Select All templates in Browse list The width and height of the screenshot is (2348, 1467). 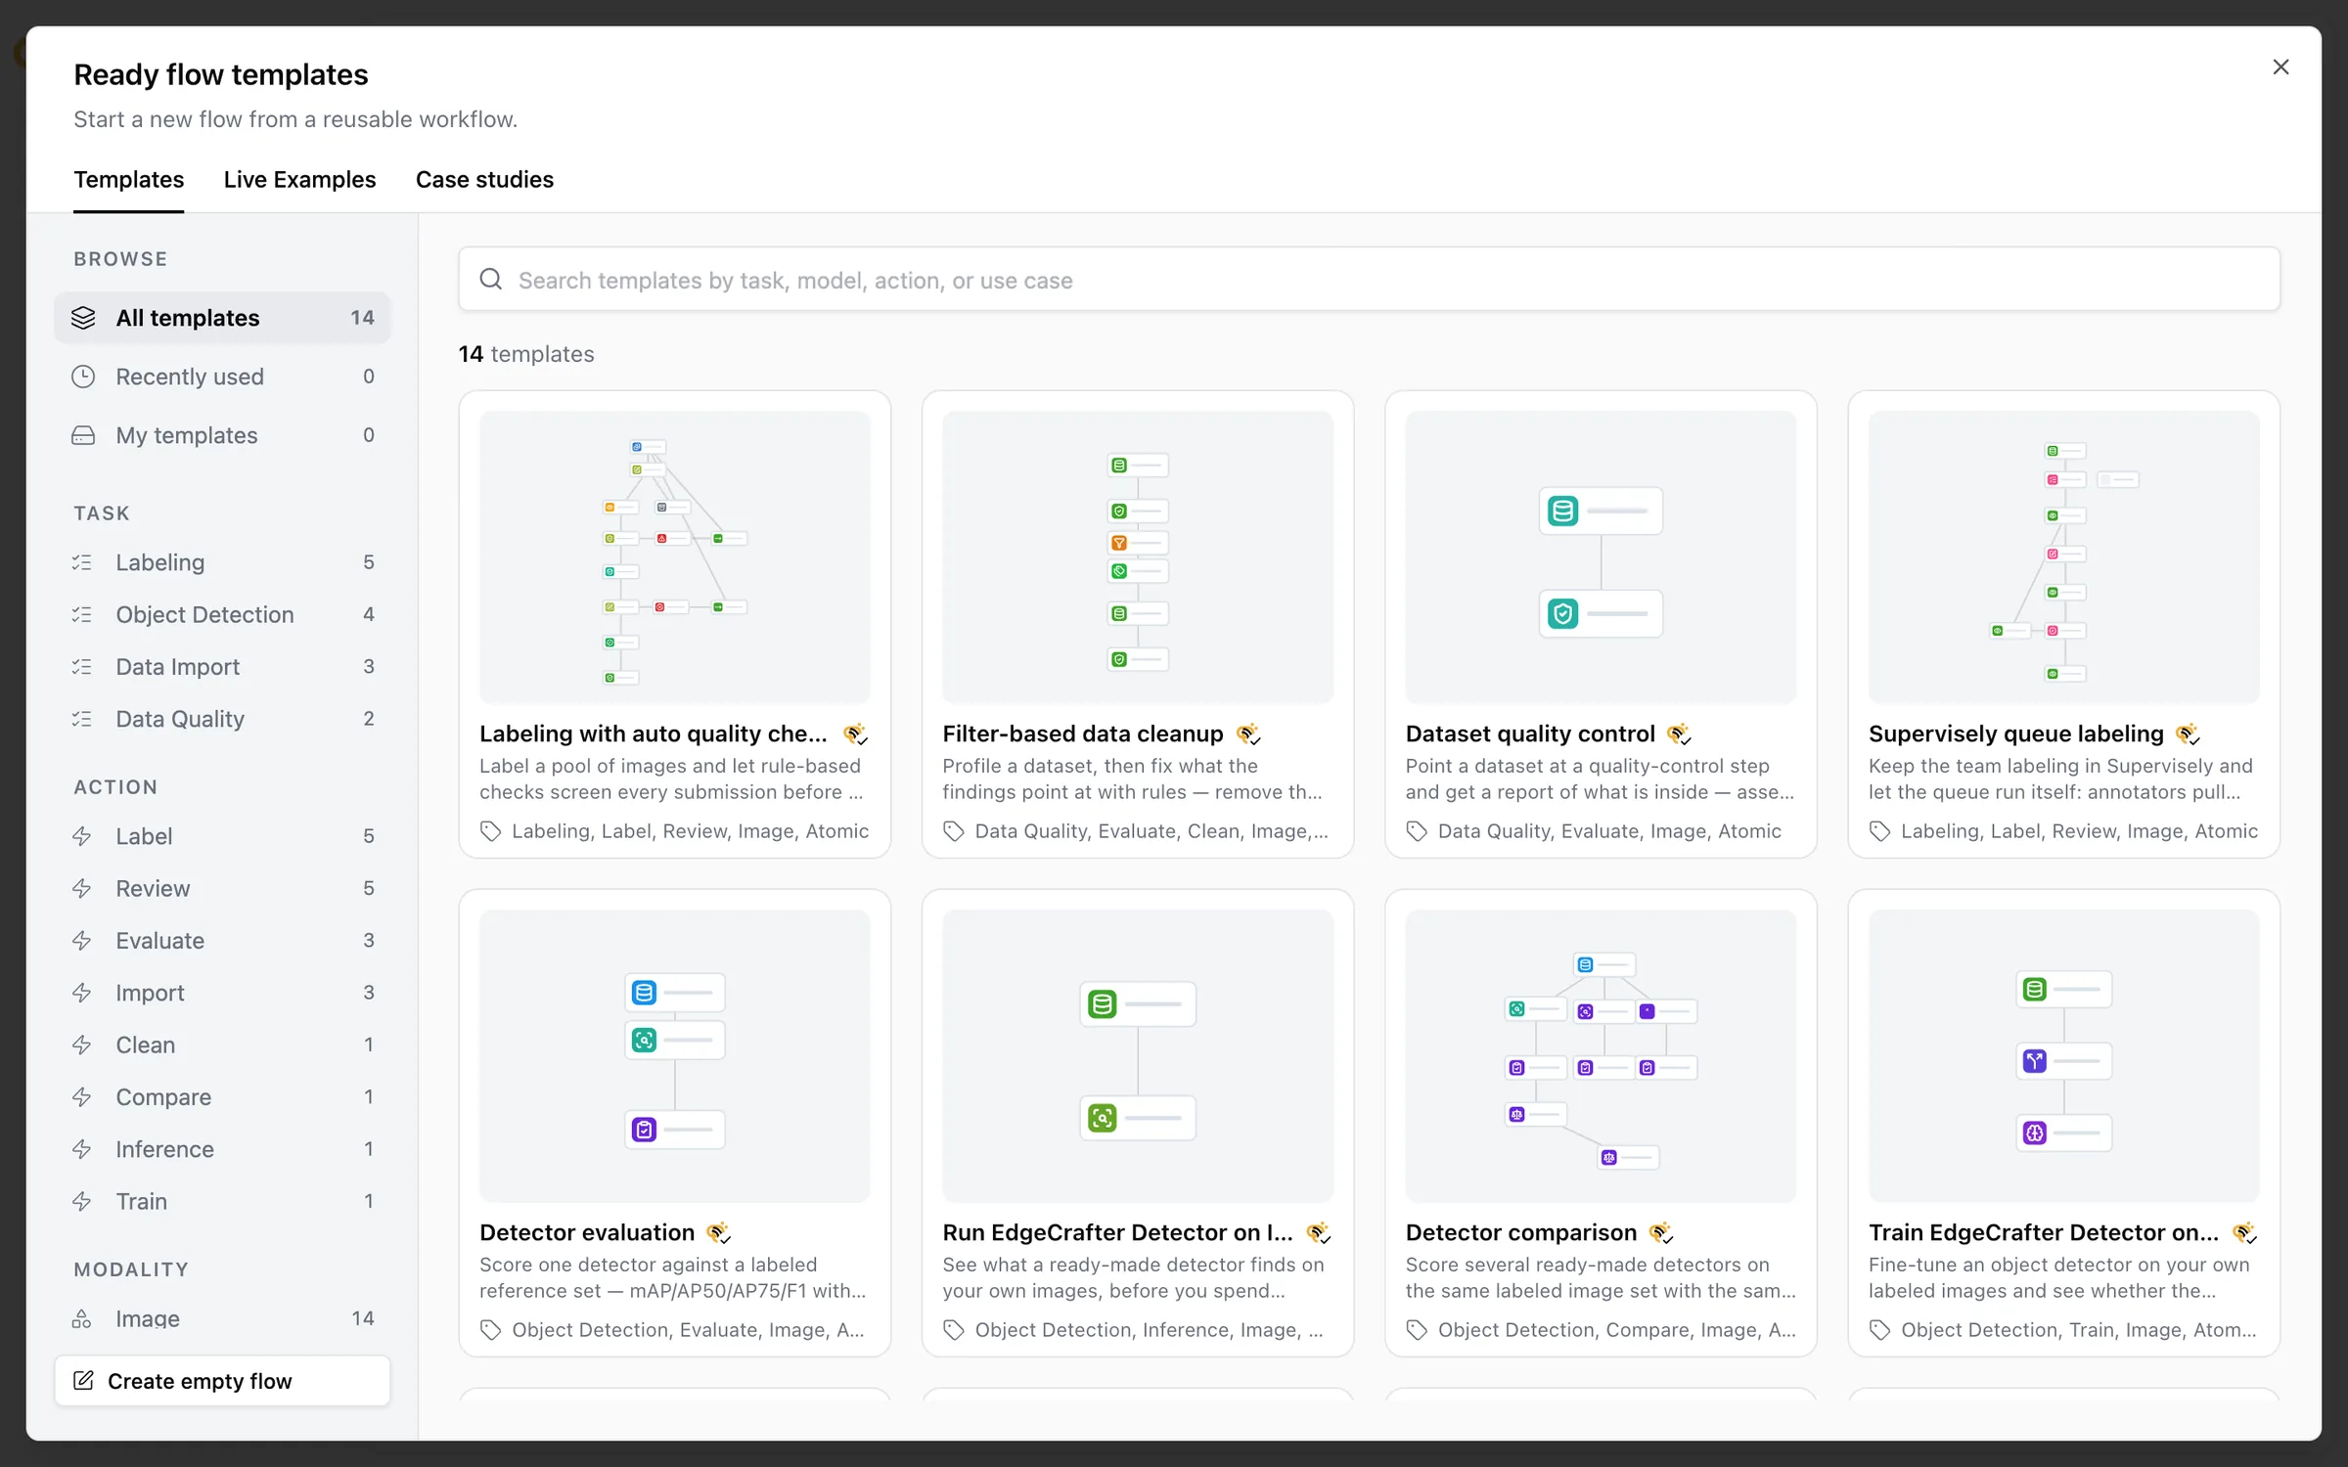click(222, 318)
